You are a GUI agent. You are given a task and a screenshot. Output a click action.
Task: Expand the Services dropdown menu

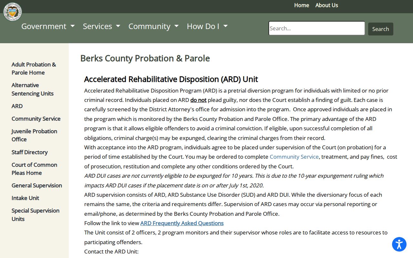pyautogui.click(x=101, y=26)
